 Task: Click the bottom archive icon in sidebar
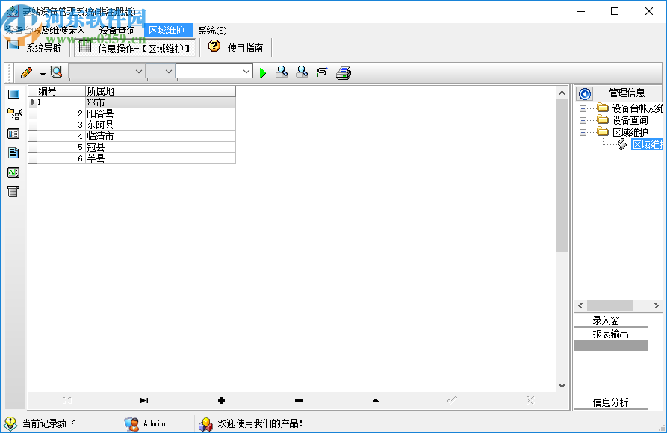point(13,191)
